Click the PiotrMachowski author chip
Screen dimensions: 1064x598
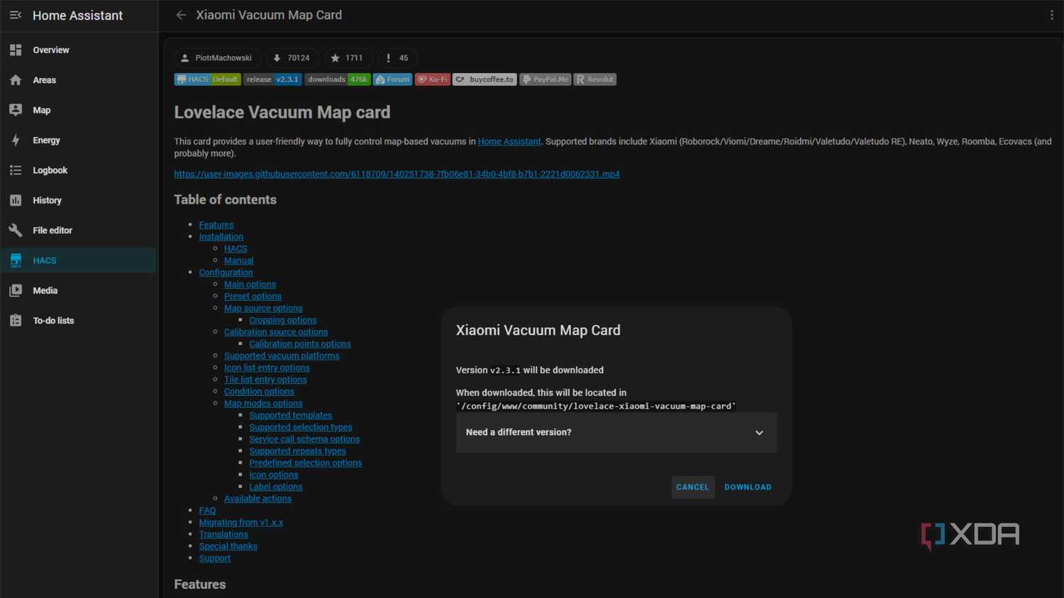click(x=217, y=58)
